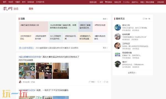
Task: Open the orange topic tile mentioning 孔网
Action: (x=85, y=37)
